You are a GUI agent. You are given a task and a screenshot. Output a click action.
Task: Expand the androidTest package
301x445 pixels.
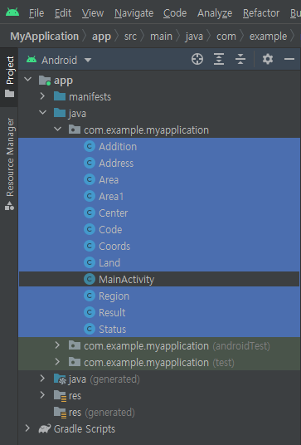[57, 345]
